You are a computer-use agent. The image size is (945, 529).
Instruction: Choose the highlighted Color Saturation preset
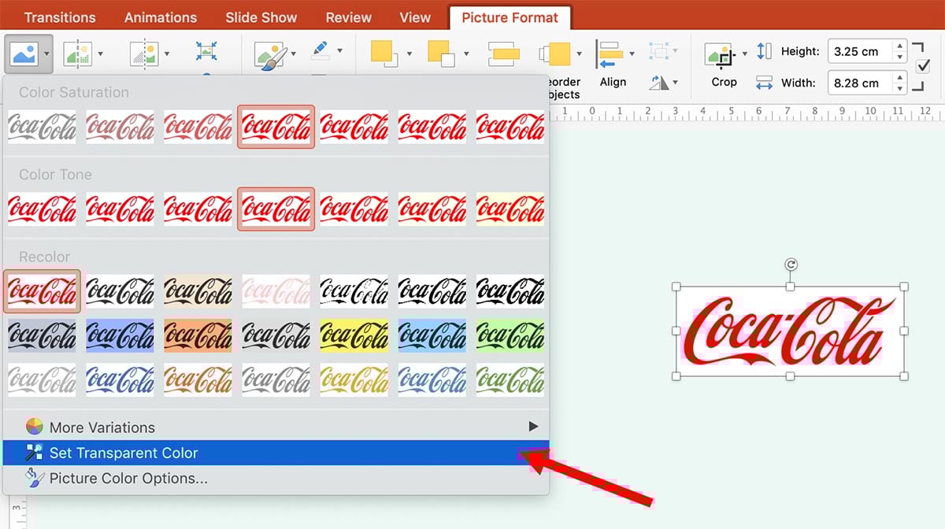click(x=276, y=127)
